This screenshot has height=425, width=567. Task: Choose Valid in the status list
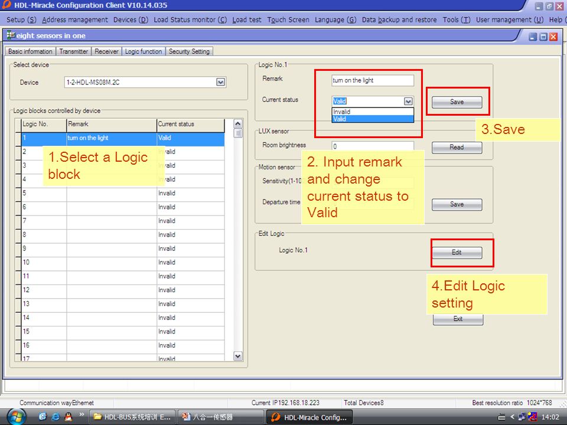[373, 119]
